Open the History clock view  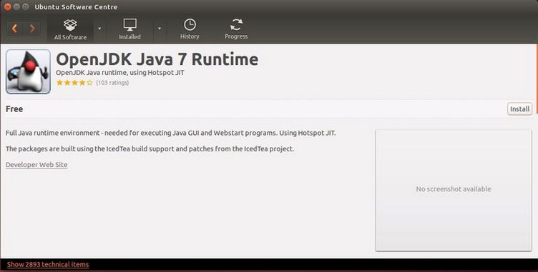[190, 29]
